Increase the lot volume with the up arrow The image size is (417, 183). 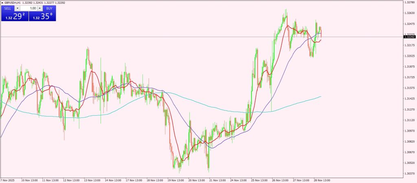point(40,8)
